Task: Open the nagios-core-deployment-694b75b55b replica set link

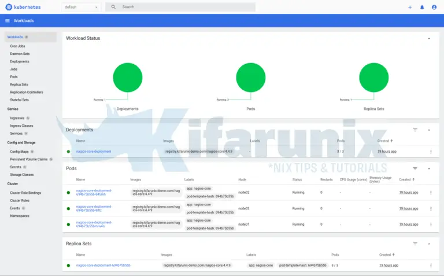Action: click(103, 265)
